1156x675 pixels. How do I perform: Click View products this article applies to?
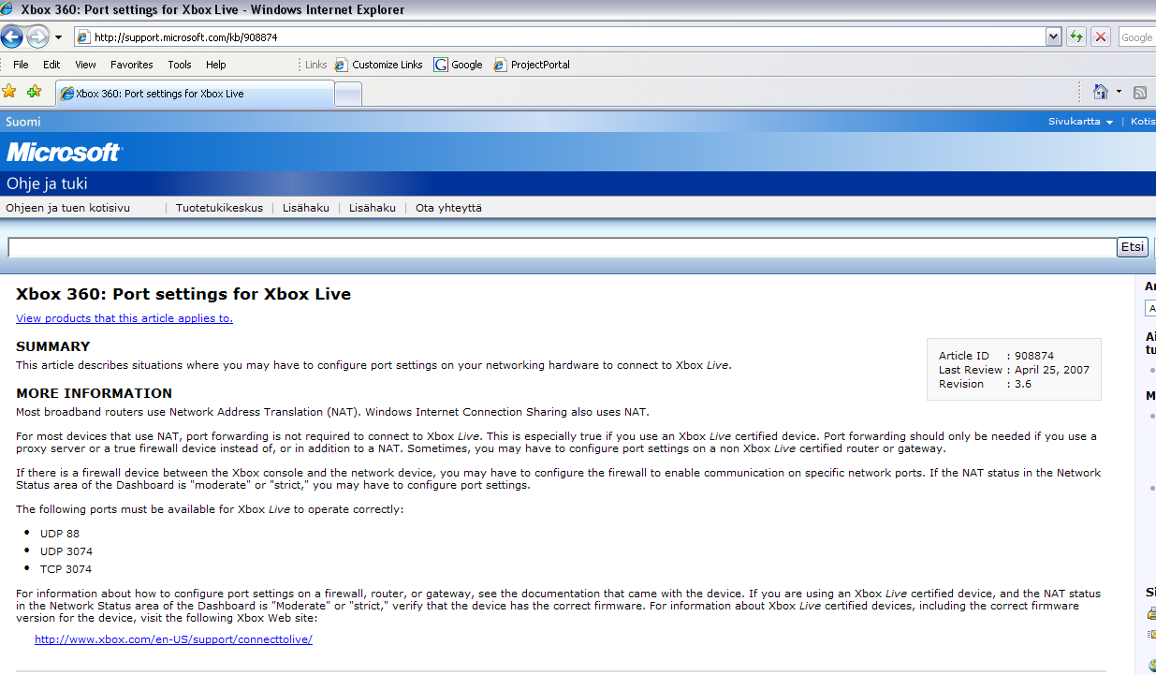124,318
